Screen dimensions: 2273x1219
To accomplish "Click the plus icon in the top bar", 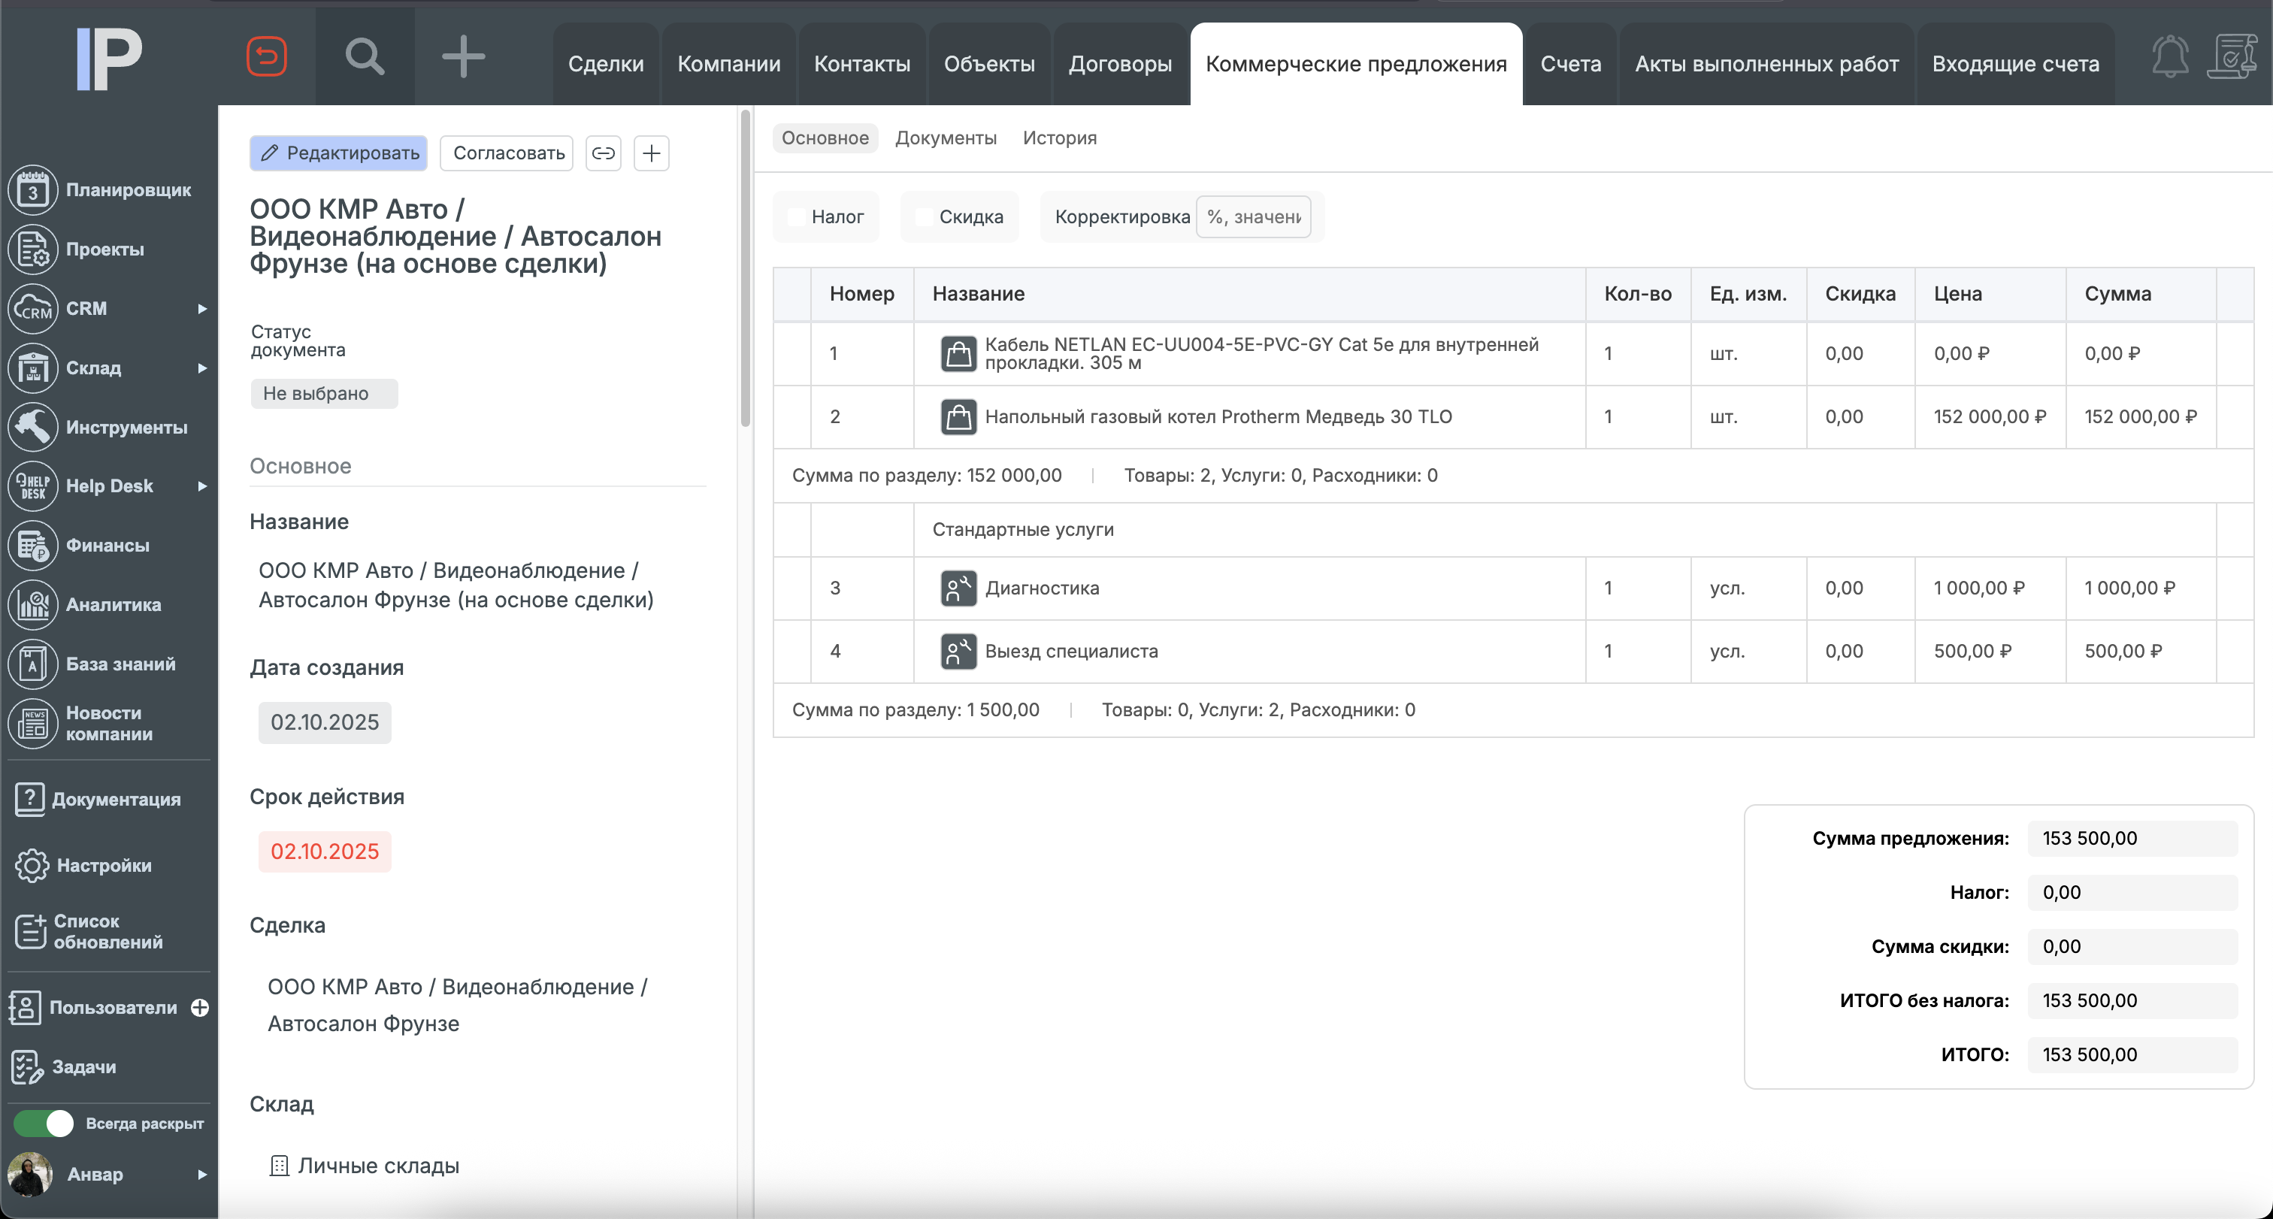I will coord(462,56).
